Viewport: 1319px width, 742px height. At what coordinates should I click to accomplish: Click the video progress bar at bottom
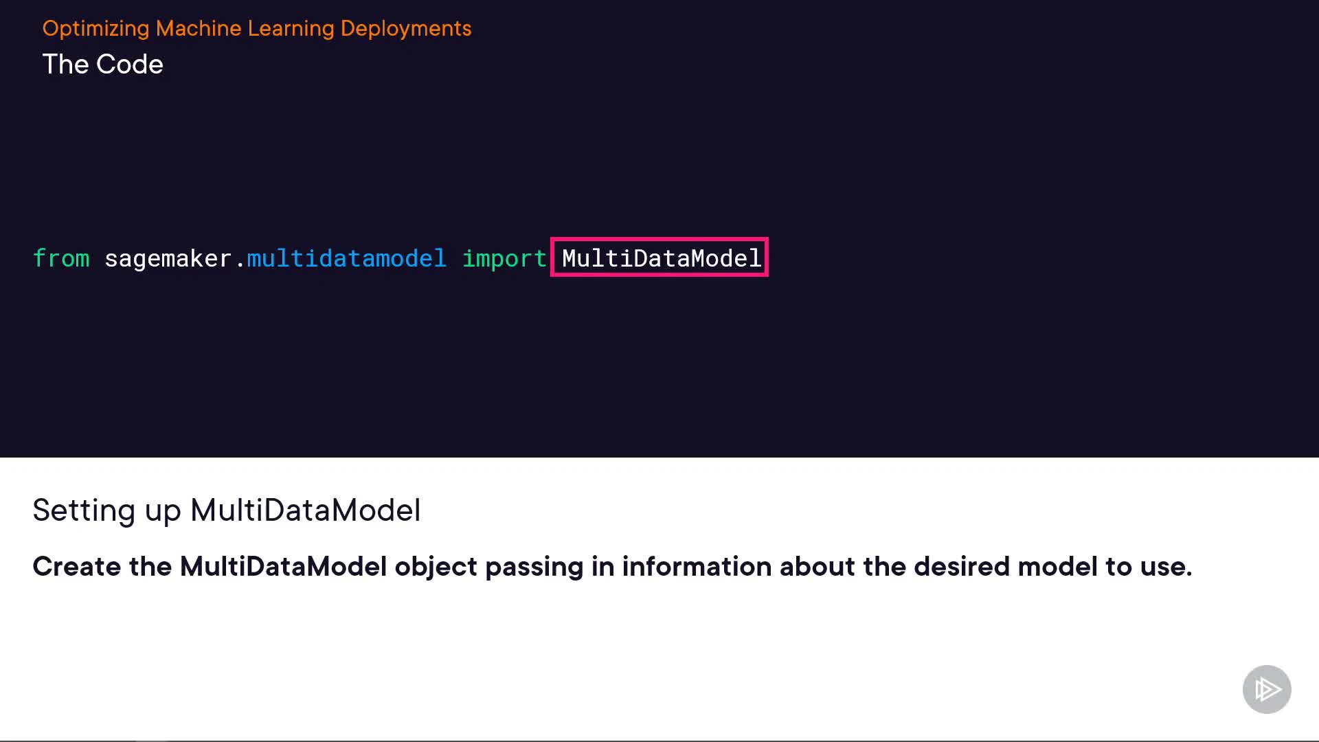pyautogui.click(x=659, y=740)
